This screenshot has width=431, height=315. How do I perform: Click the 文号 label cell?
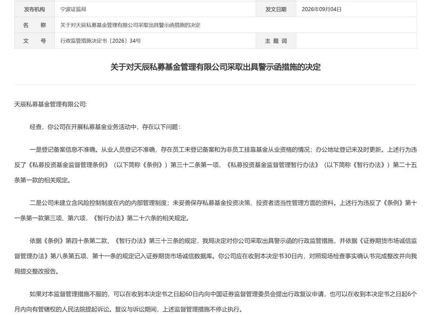click(x=34, y=41)
